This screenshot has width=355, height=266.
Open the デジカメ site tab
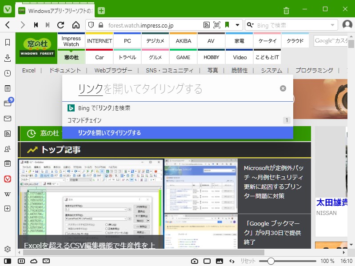tap(156, 41)
